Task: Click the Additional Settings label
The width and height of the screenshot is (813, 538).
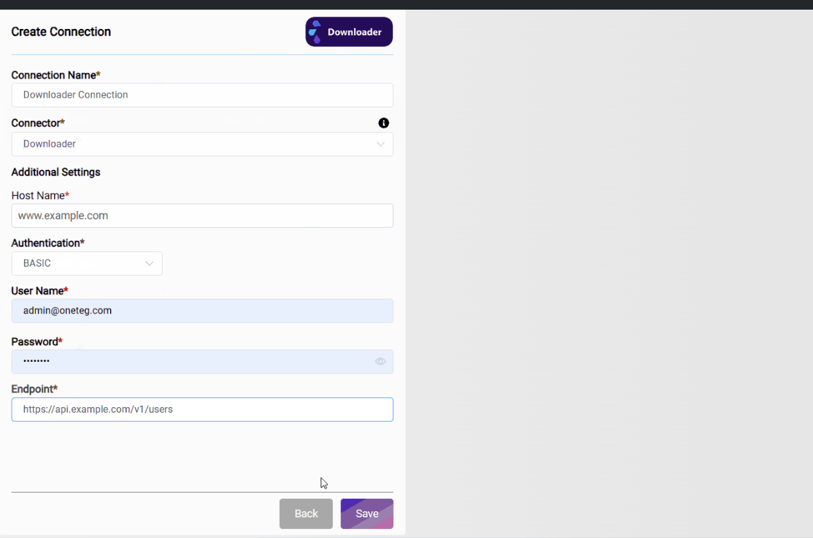Action: [56, 172]
